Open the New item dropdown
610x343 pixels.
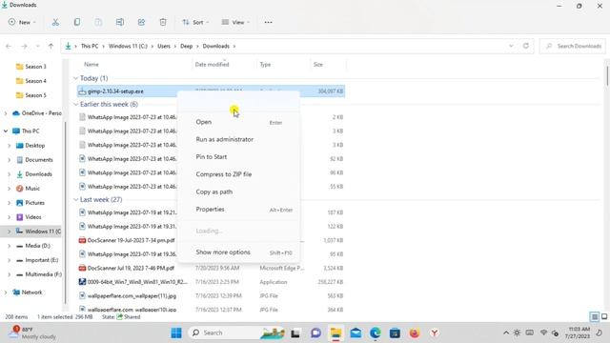[22, 22]
